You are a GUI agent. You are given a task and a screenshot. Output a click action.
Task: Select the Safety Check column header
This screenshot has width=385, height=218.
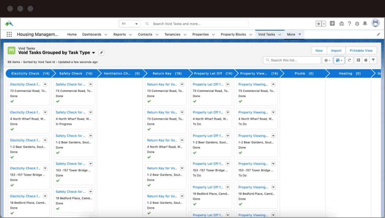pyautogui.click(x=75, y=73)
